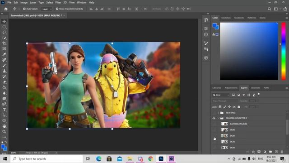This screenshot has width=289, height=163.
Task: Select the Eyedropper tool
Action: point(4,54)
